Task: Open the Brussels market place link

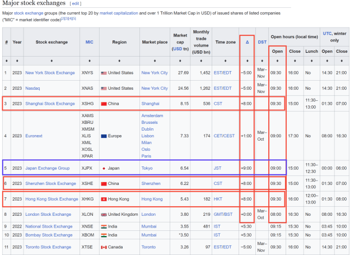Action: tap(150, 122)
